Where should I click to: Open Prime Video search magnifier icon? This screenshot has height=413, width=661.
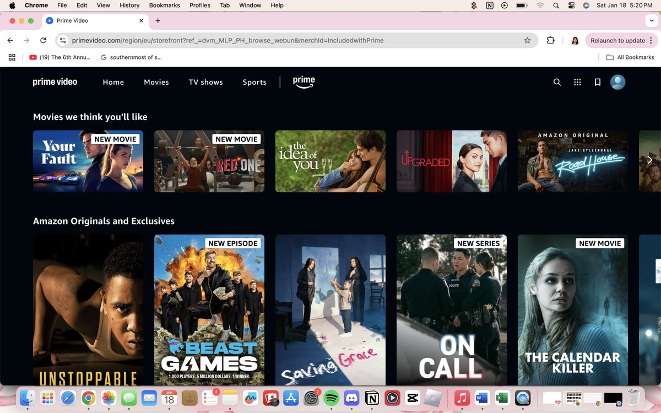(557, 82)
